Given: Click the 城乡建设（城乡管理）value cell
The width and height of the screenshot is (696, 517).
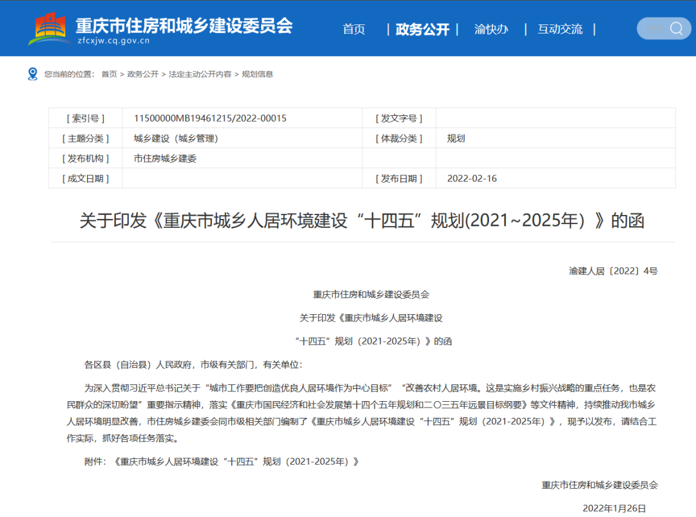Looking at the screenshot, I should [242, 138].
